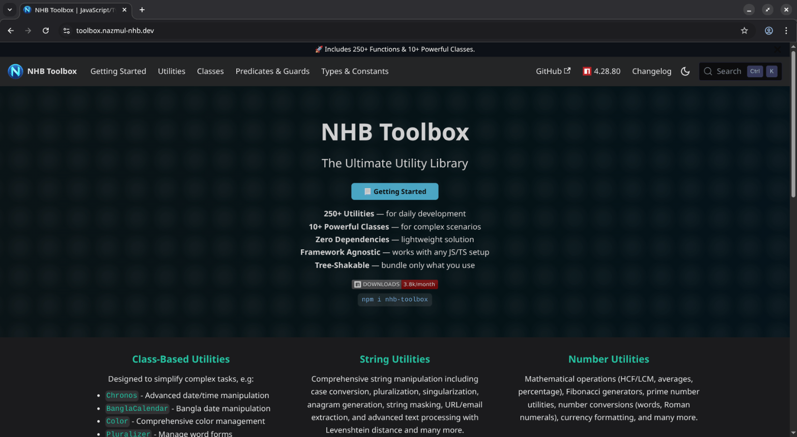Click the Ctrl keyboard shortcut hint
This screenshot has width=797, height=437.
click(x=755, y=71)
